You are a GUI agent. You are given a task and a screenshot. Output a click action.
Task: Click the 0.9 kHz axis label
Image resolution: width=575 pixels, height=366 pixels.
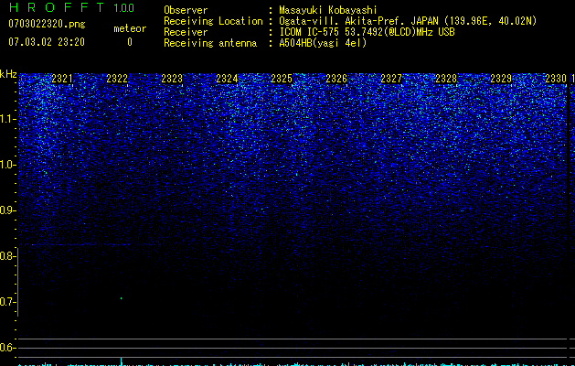click(8, 210)
